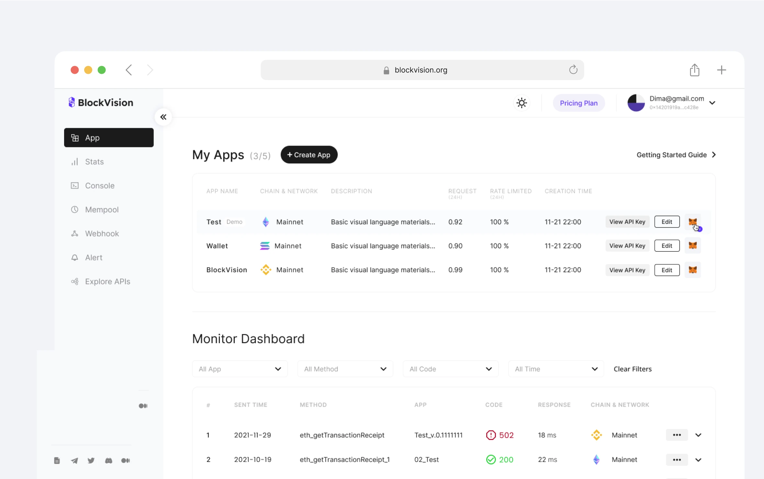Open the All Method filter dropdown
The height and width of the screenshot is (479, 764).
coord(345,369)
